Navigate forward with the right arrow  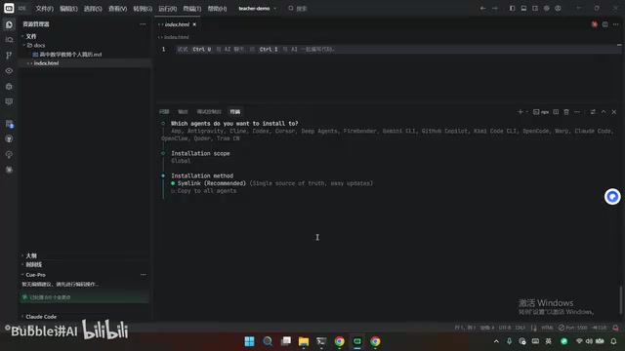coord(495,9)
